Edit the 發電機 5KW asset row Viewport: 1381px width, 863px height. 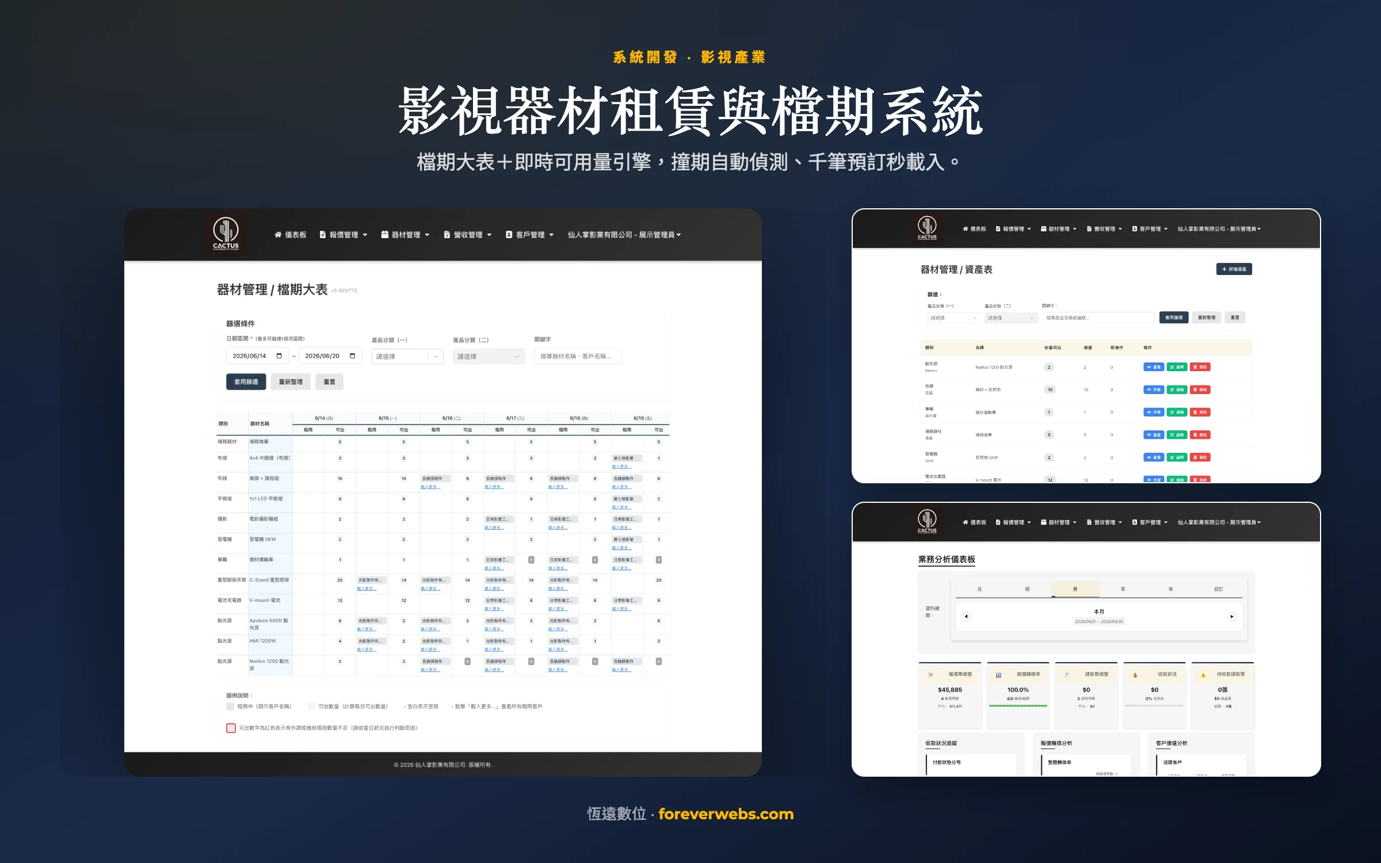[x=1177, y=457]
